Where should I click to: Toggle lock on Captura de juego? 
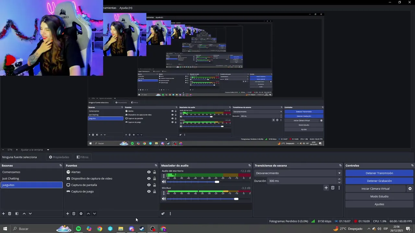pyautogui.click(x=154, y=192)
